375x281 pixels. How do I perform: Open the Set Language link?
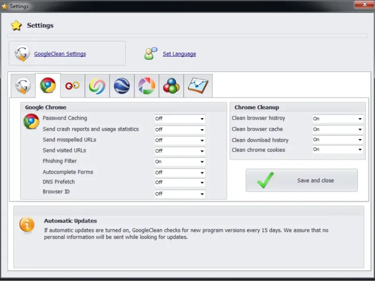pyautogui.click(x=180, y=54)
